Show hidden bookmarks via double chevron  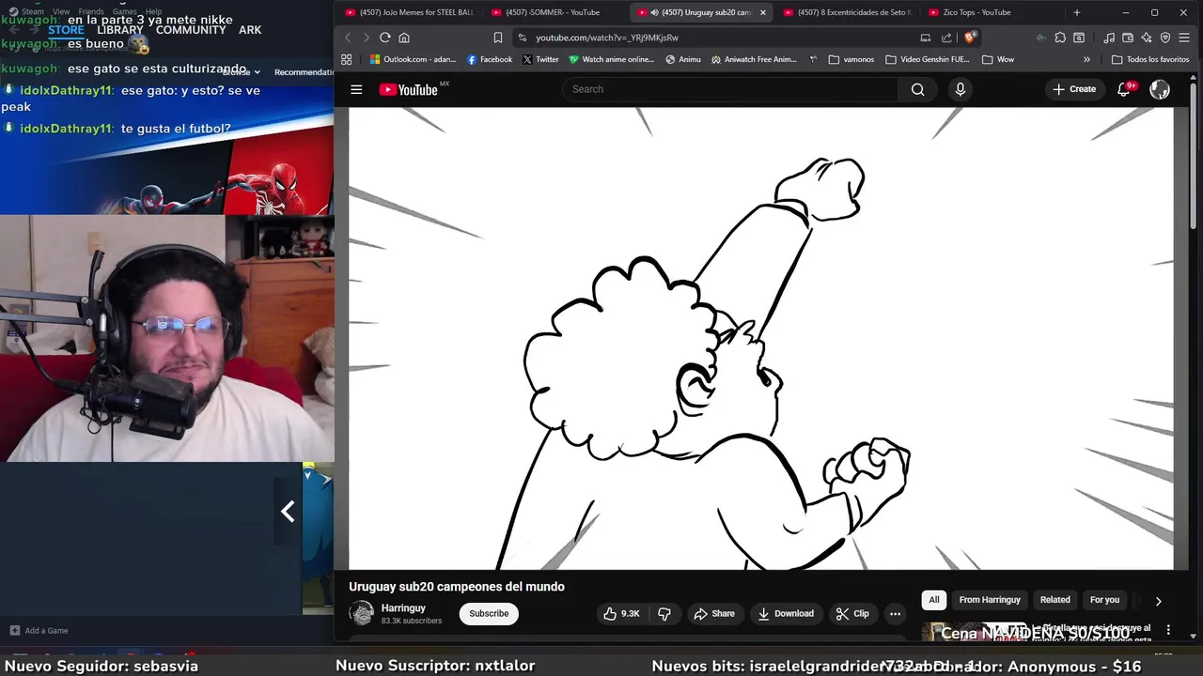coord(1086,59)
